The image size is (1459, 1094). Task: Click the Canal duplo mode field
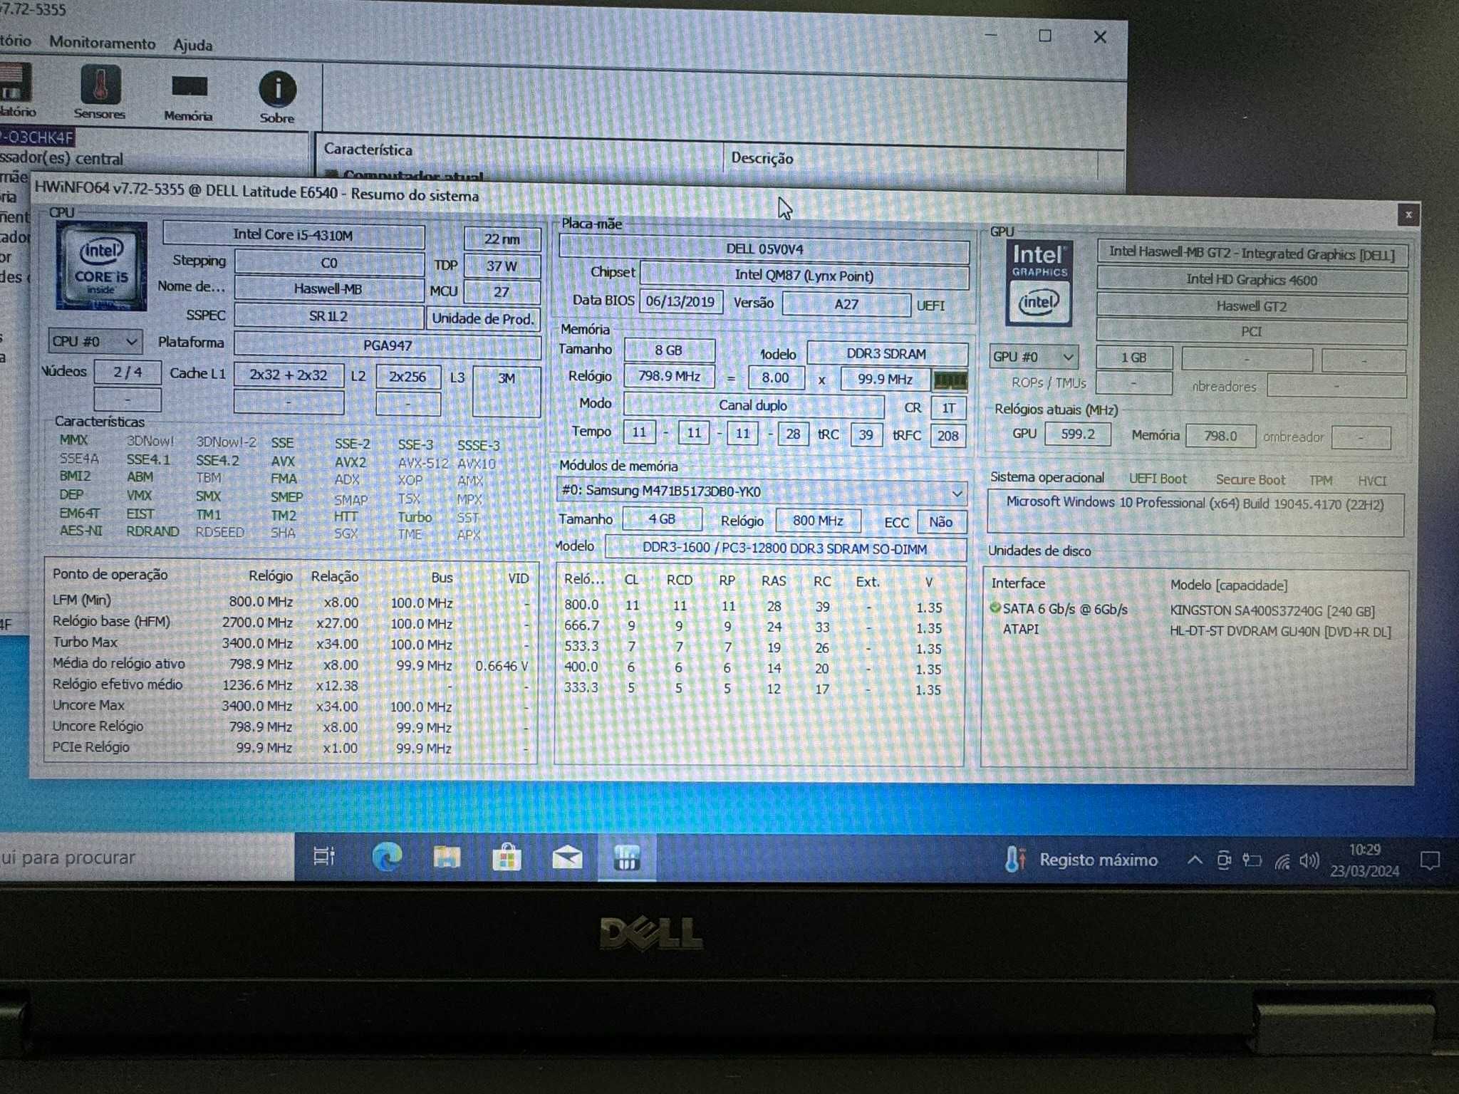(753, 405)
